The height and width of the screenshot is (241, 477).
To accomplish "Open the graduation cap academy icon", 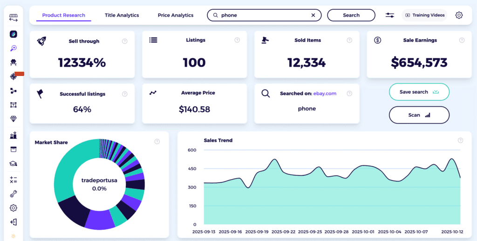I will click(x=14, y=164).
